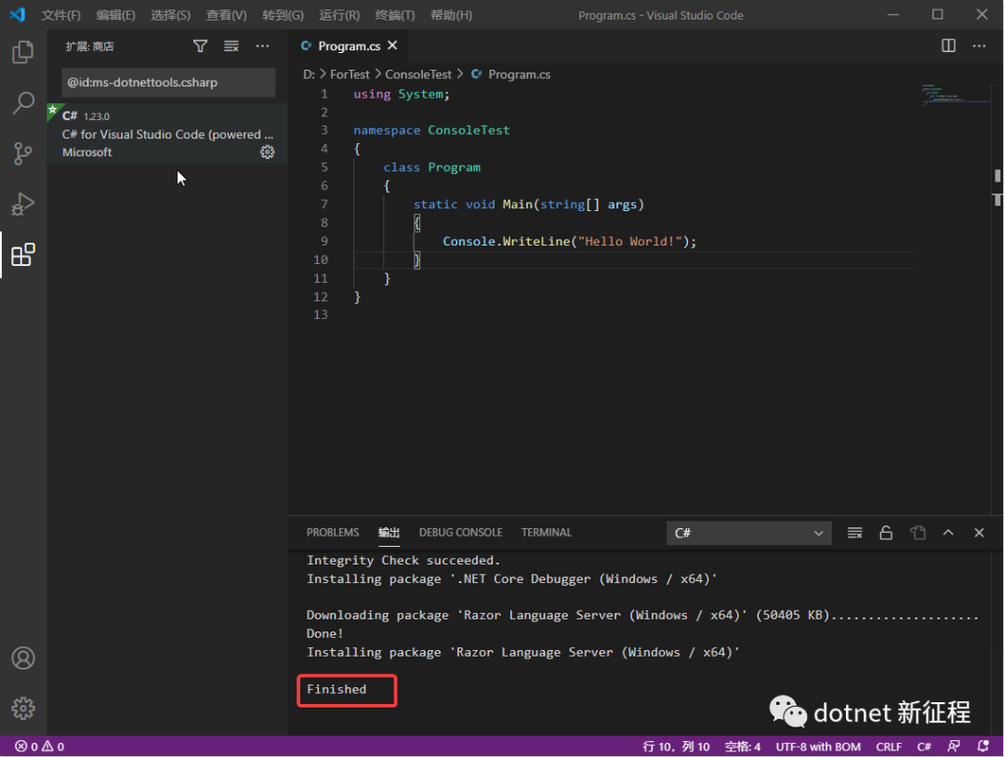Click the 空格: 4 indentation setting

pos(743,746)
